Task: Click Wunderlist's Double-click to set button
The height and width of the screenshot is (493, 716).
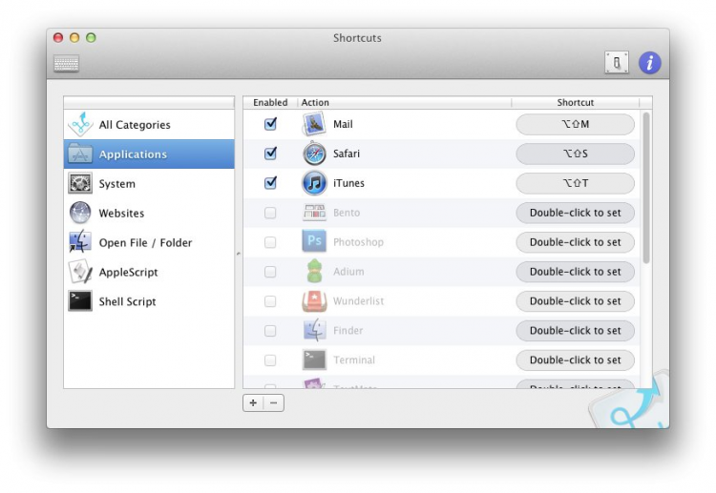Action: (576, 301)
